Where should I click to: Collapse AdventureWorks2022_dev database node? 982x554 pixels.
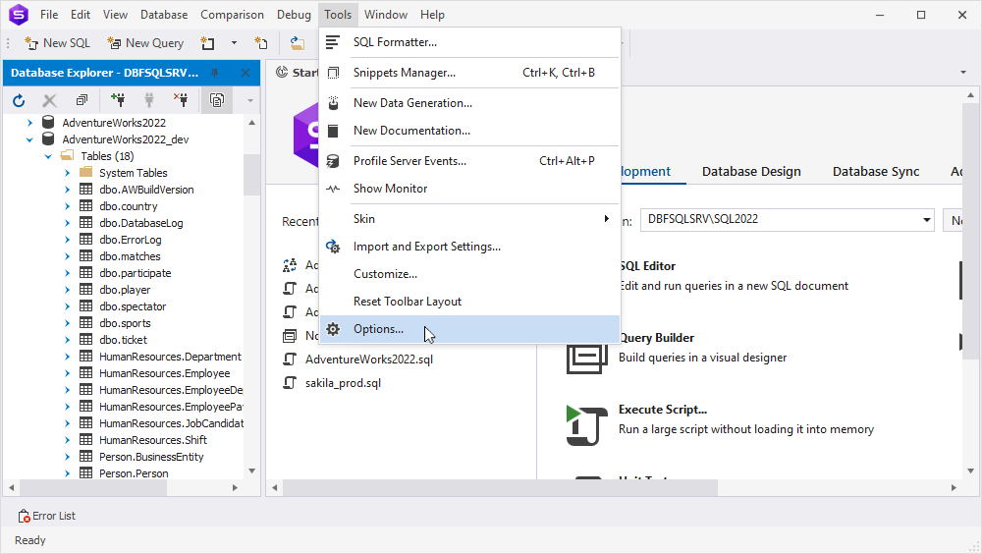pyautogui.click(x=29, y=139)
